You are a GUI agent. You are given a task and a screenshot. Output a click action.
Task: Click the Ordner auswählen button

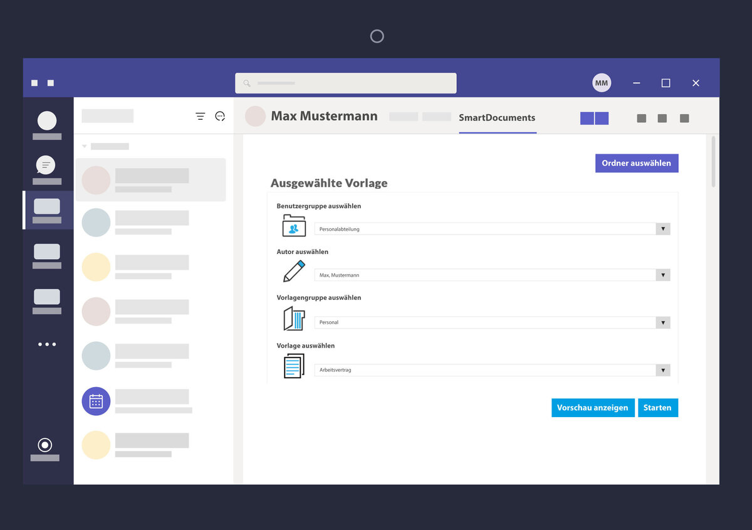pos(636,163)
